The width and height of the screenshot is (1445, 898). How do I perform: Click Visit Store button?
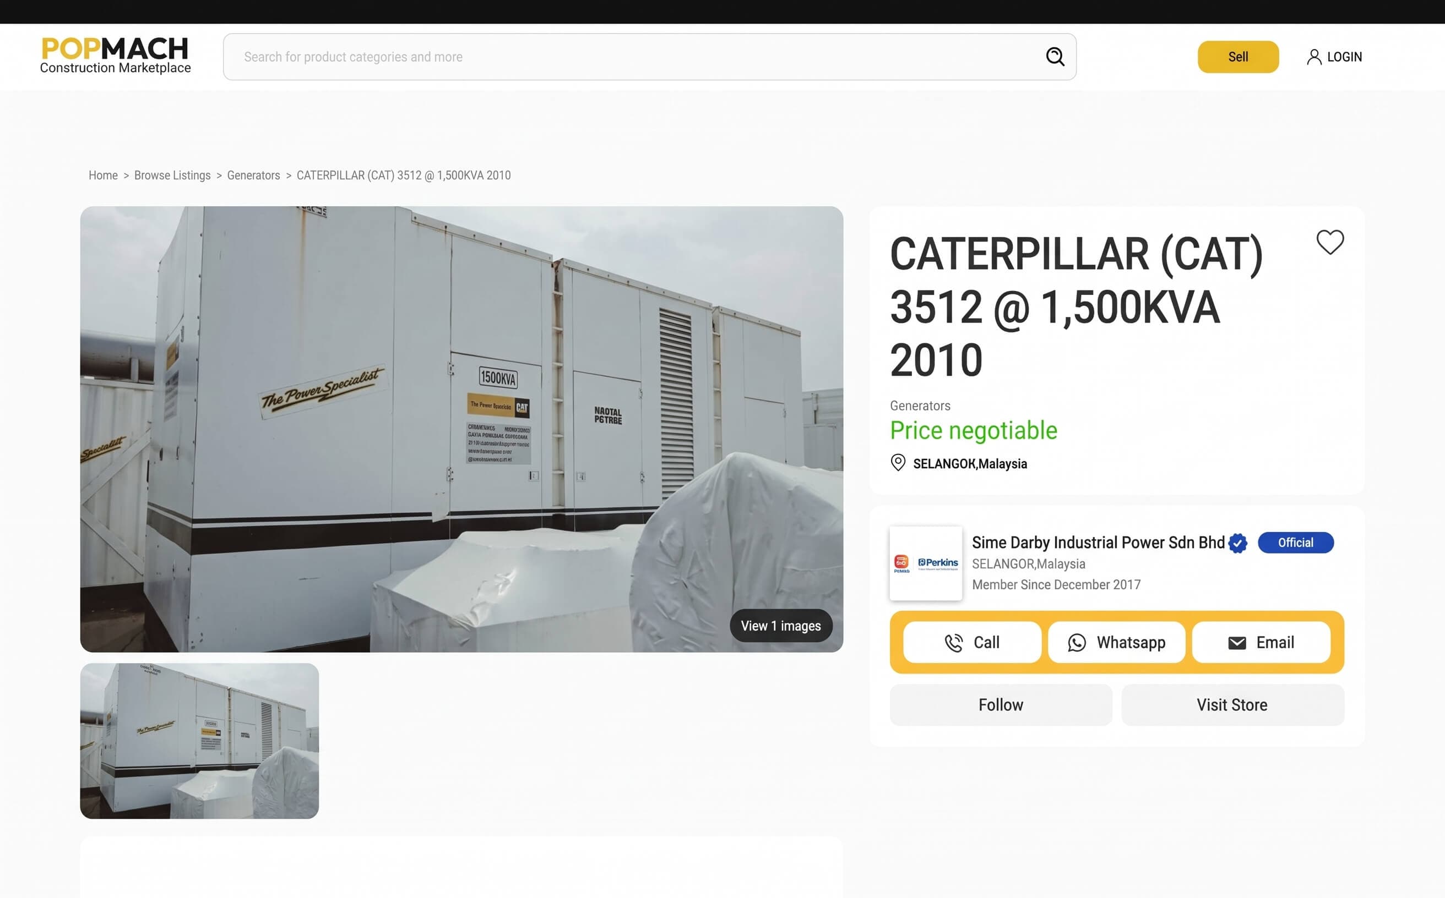pyautogui.click(x=1232, y=705)
